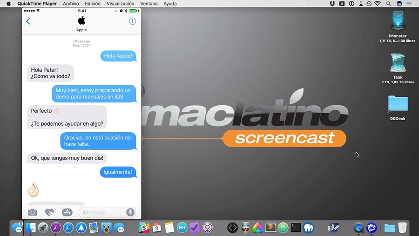Open blue Safari compass in Dock
The image size is (419, 236).
tap(68, 228)
